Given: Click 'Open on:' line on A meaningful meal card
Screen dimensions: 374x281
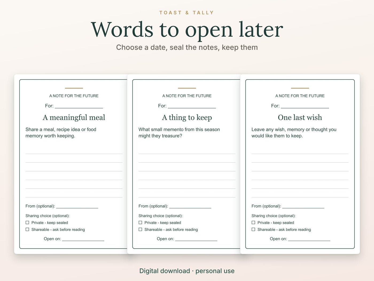Looking at the screenshot, I should point(83,240).
